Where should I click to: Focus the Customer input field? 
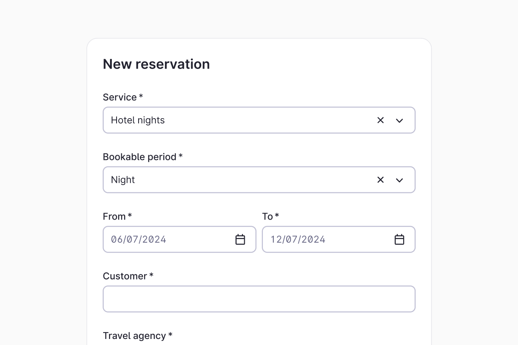pos(259,299)
